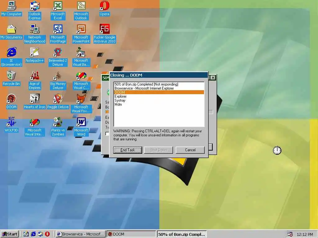Click End Task in the Closing dialog

[128, 150]
